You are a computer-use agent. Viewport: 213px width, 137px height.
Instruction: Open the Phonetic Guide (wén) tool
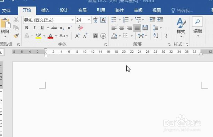click(x=96, y=20)
